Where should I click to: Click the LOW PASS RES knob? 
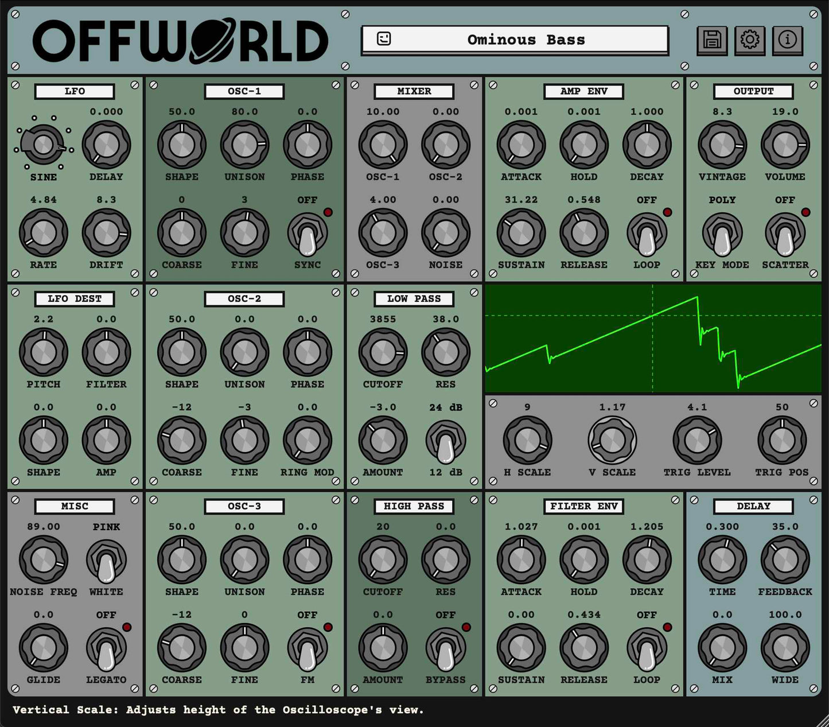[x=446, y=352]
